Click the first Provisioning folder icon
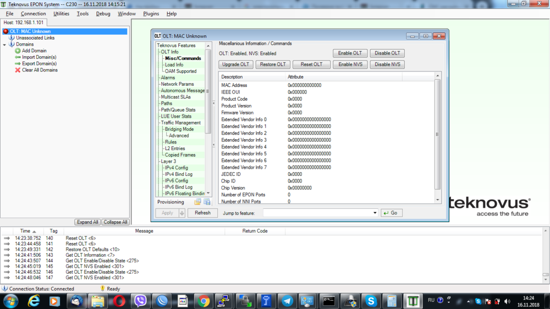550x309 pixels. coord(197,202)
